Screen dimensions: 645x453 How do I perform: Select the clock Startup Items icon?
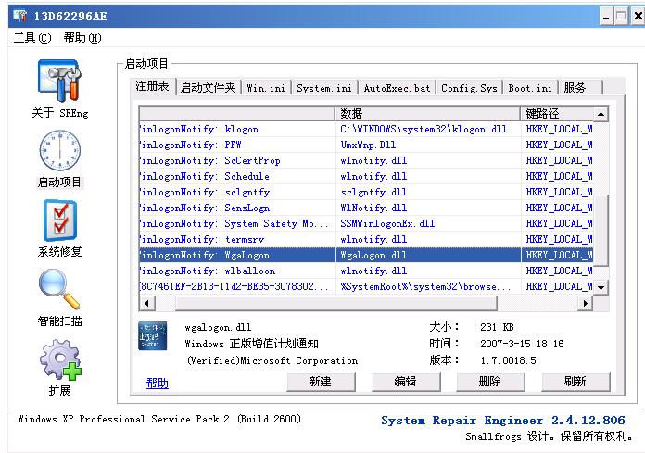[x=59, y=151]
